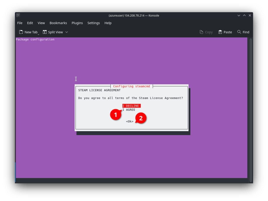Open the Find search tool
268x201 pixels.
coord(243,32)
